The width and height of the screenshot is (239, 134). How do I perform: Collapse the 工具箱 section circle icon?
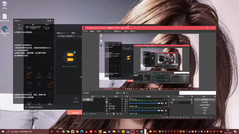click(x=52, y=68)
